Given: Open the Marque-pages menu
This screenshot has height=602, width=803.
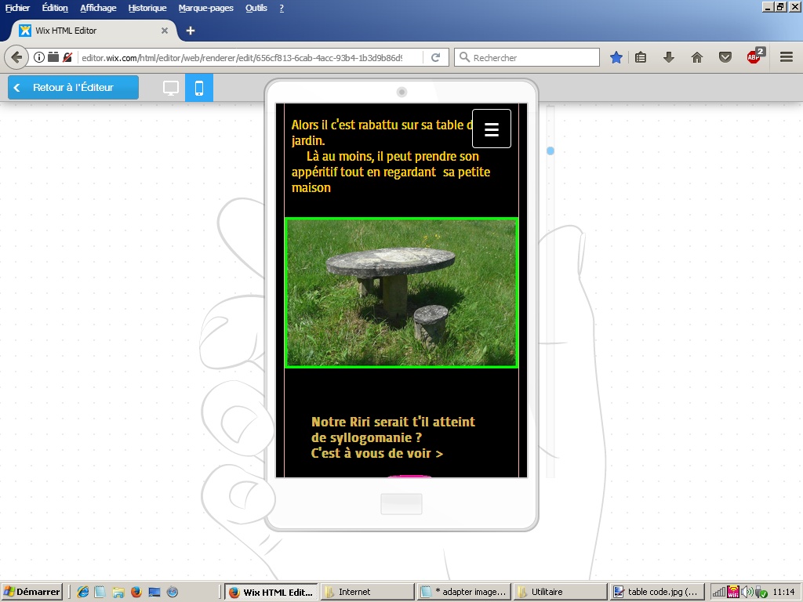Looking at the screenshot, I should (206, 8).
